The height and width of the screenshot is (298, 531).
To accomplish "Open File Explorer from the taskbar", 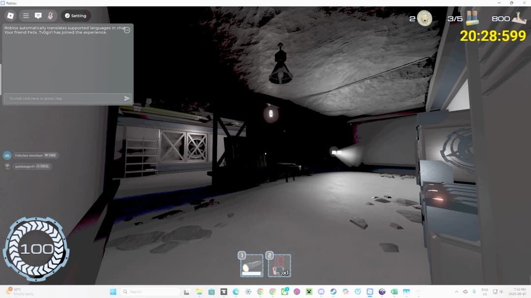I will click(x=199, y=292).
